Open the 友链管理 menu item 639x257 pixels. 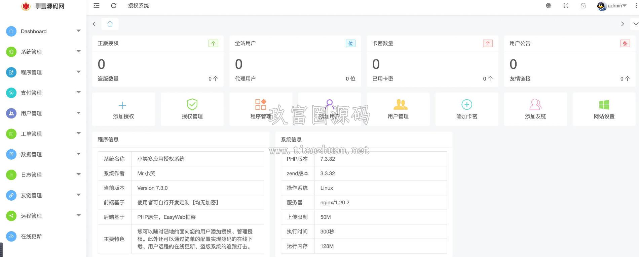point(43,195)
